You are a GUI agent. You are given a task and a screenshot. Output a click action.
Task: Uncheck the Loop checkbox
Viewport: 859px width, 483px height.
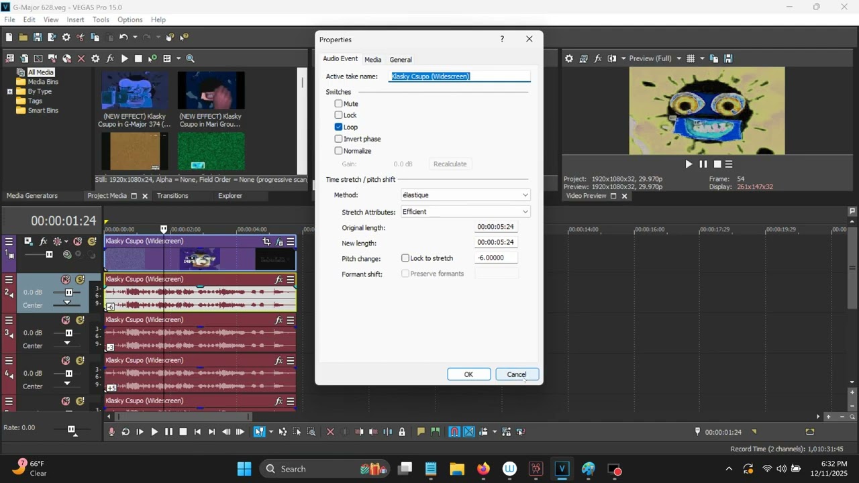[x=339, y=127]
